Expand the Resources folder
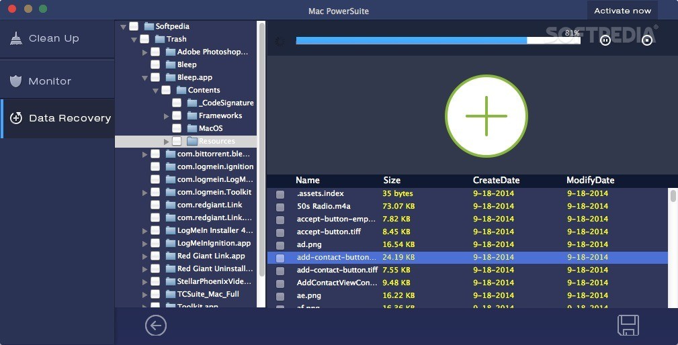678x345 pixels. point(167,142)
